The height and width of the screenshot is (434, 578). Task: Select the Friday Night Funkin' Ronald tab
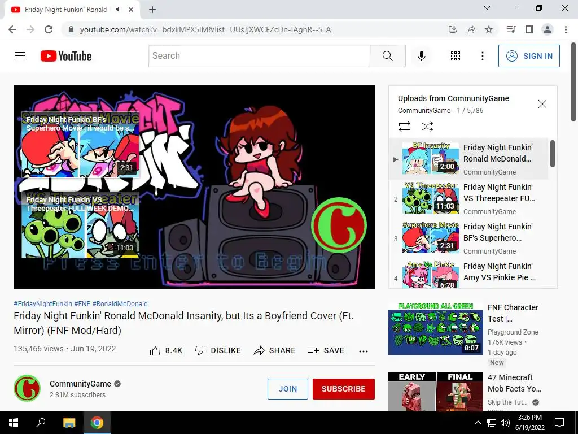72,10
